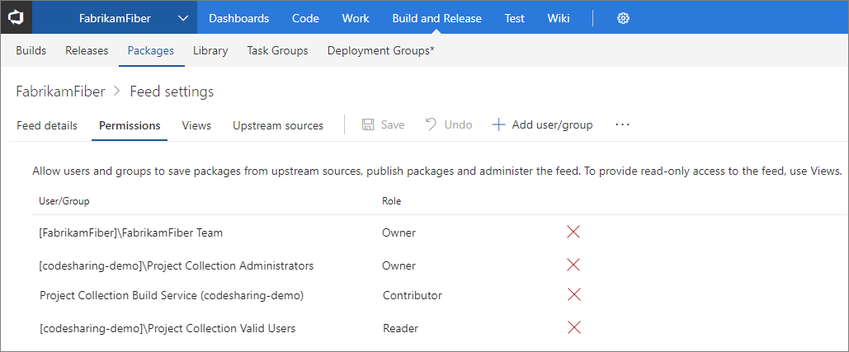The width and height of the screenshot is (849, 352).
Task: Go to the Code hub
Action: 306,18
